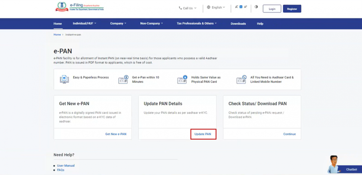Open the Downloads menu

[238, 24]
